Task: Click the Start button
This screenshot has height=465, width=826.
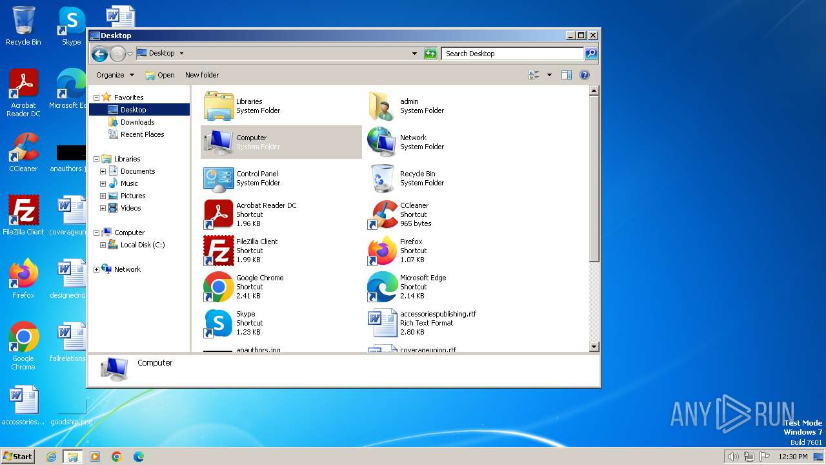Action: coord(18,457)
